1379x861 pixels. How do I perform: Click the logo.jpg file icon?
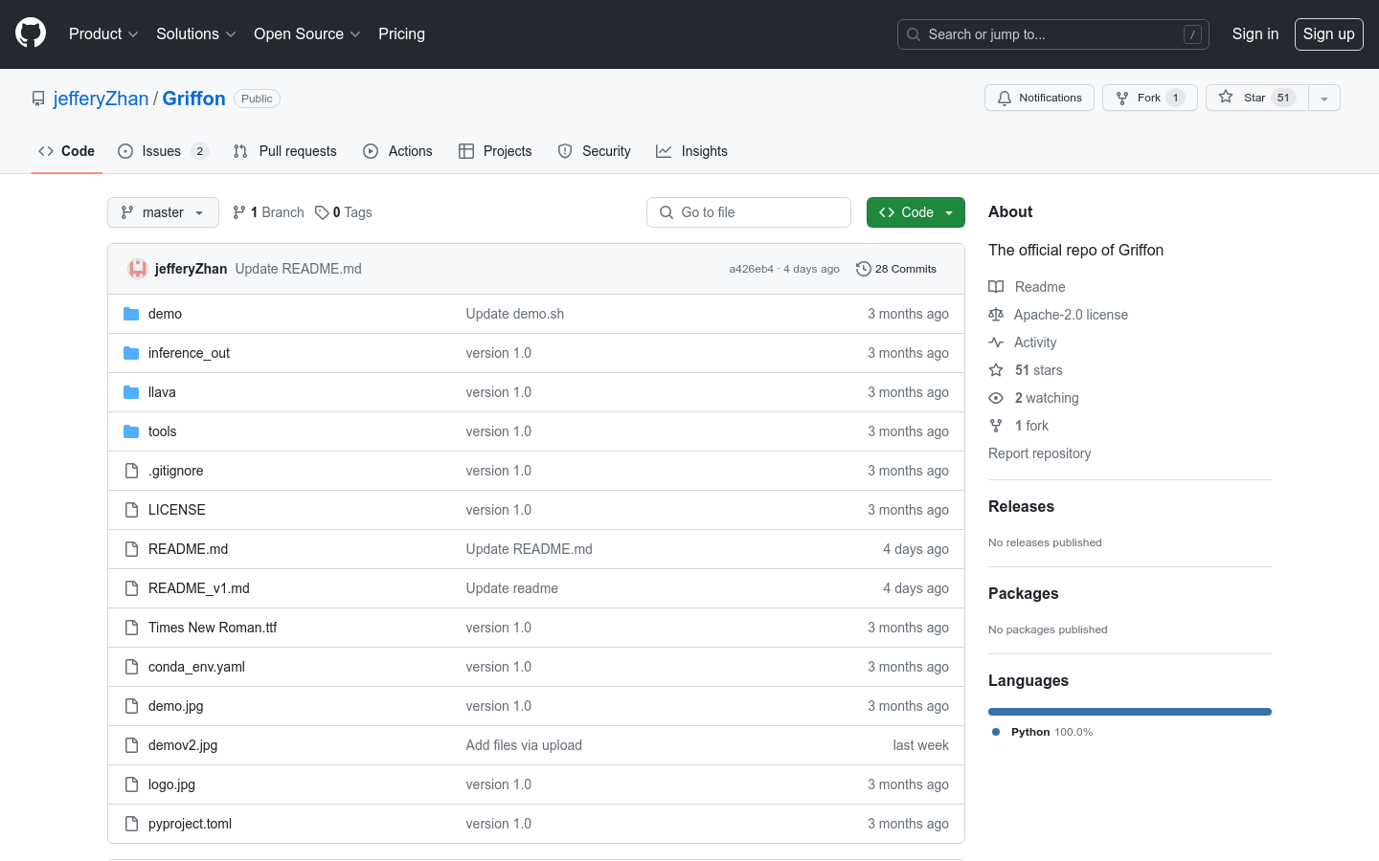tap(131, 784)
